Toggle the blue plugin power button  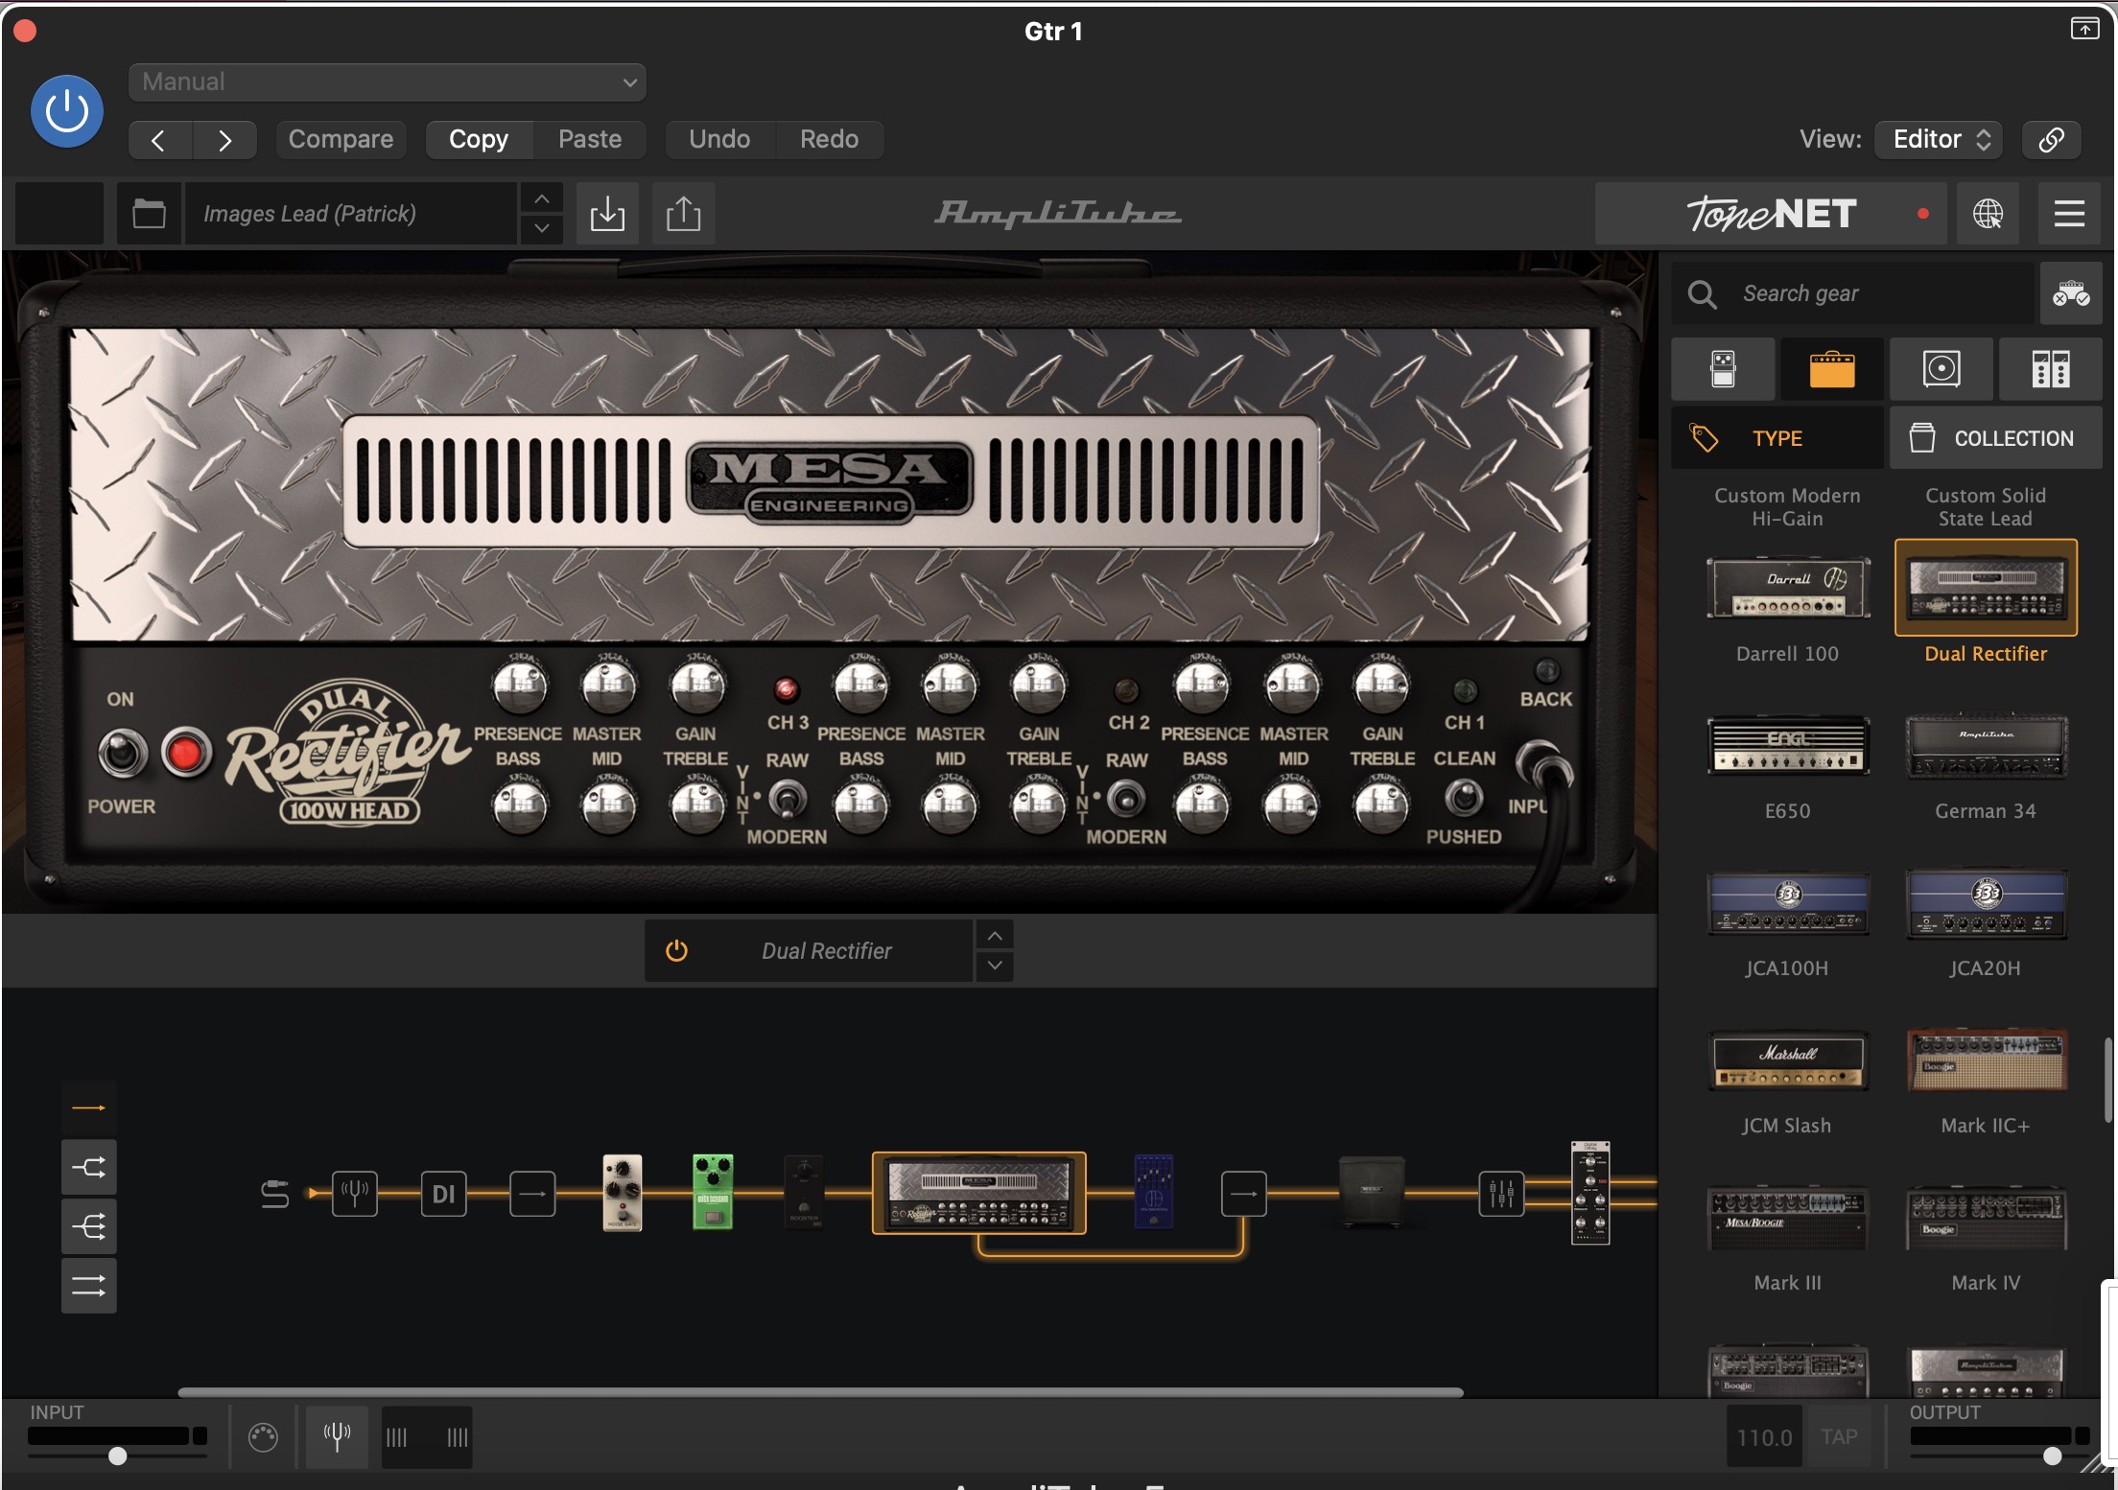click(67, 112)
